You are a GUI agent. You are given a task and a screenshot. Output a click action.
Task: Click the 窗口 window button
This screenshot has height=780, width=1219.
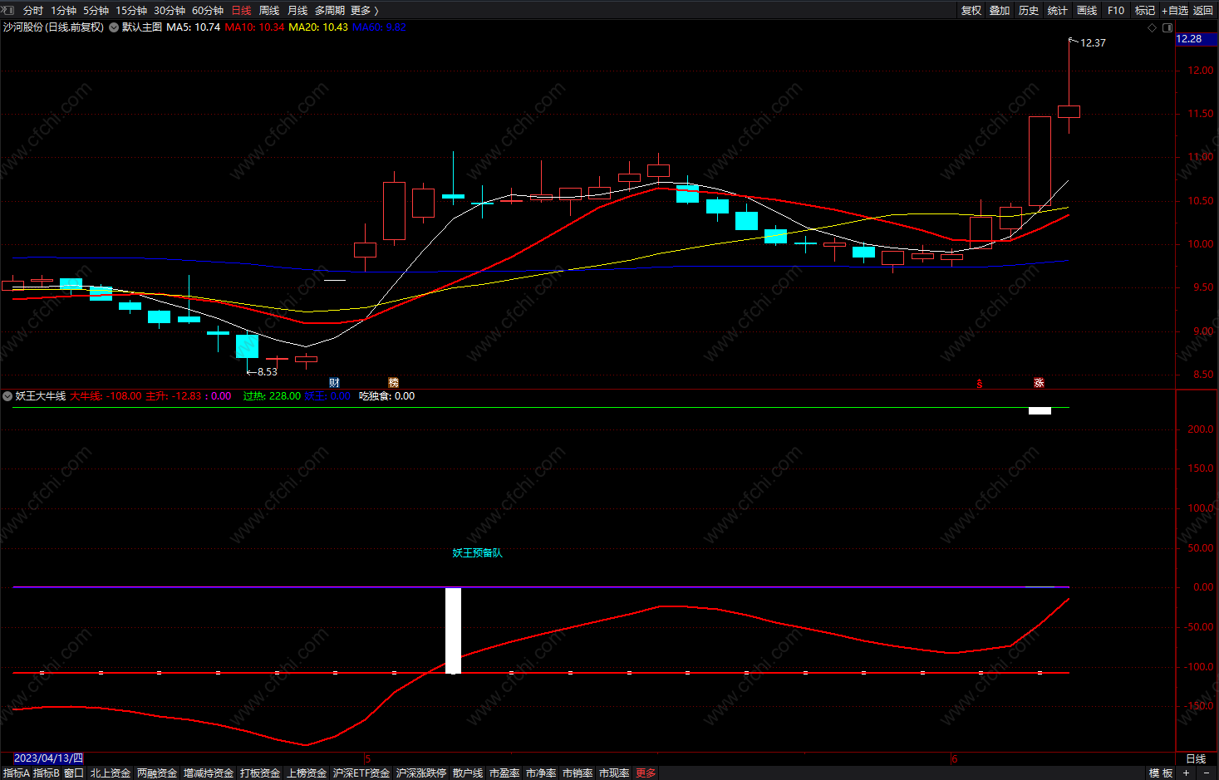click(74, 773)
